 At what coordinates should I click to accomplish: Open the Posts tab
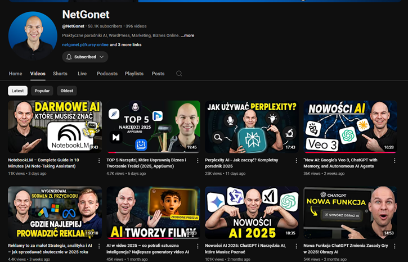(x=158, y=74)
